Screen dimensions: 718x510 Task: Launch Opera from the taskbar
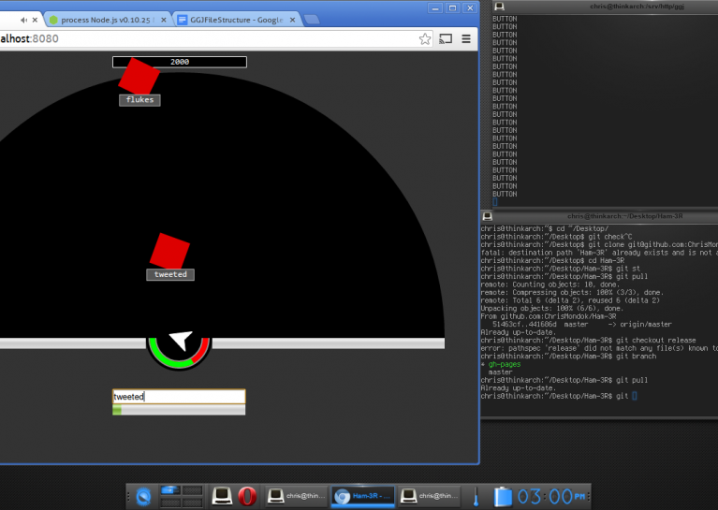point(246,496)
